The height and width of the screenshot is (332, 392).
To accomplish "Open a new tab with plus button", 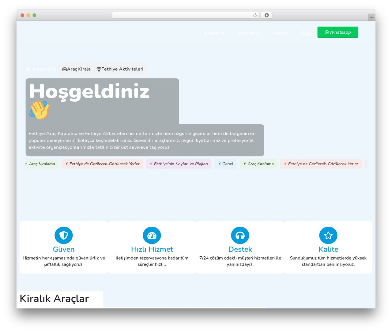I will (372, 17).
